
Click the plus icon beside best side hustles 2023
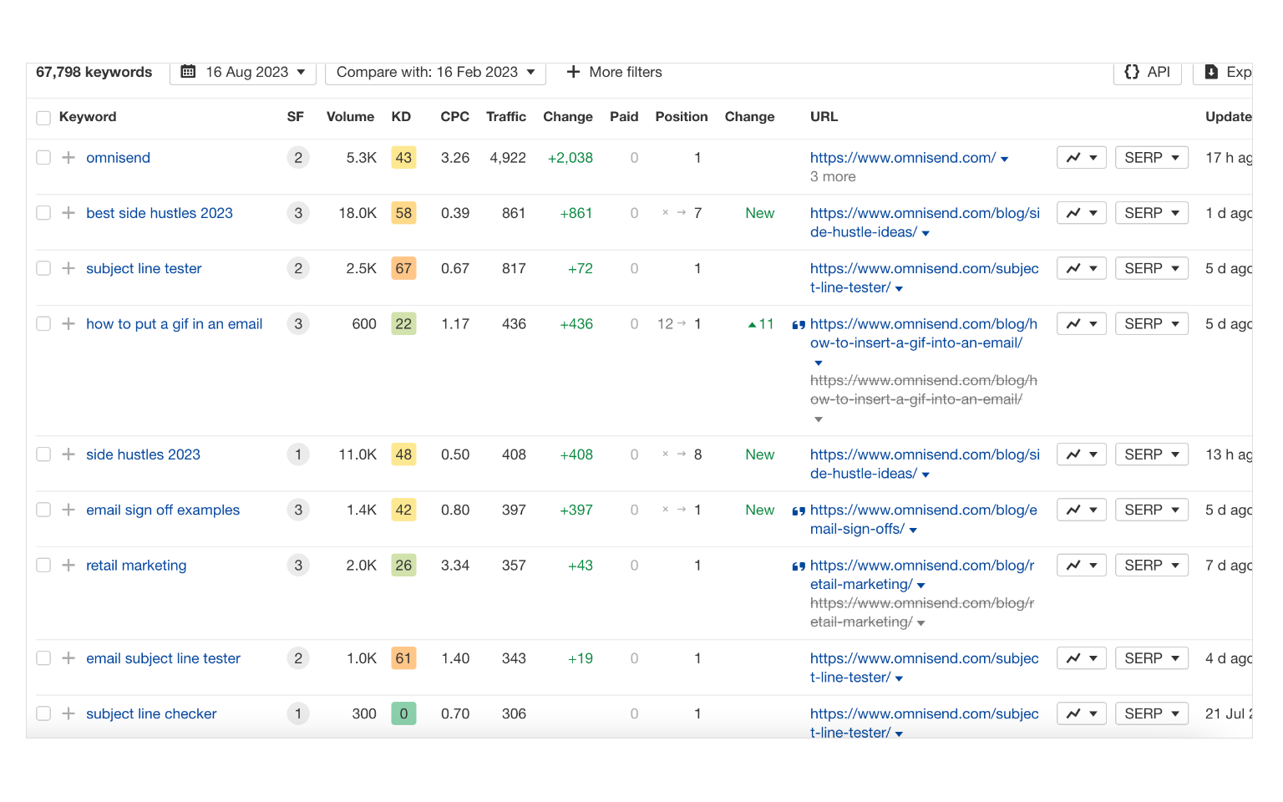click(x=68, y=213)
